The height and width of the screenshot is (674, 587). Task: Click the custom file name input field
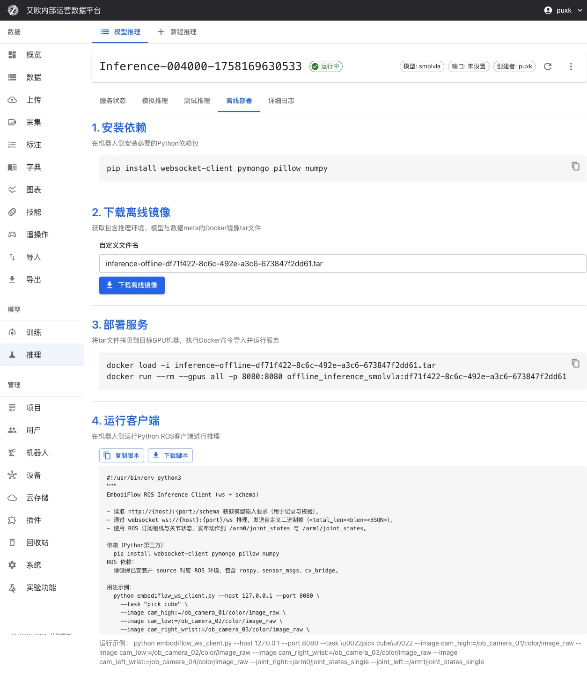pyautogui.click(x=343, y=264)
